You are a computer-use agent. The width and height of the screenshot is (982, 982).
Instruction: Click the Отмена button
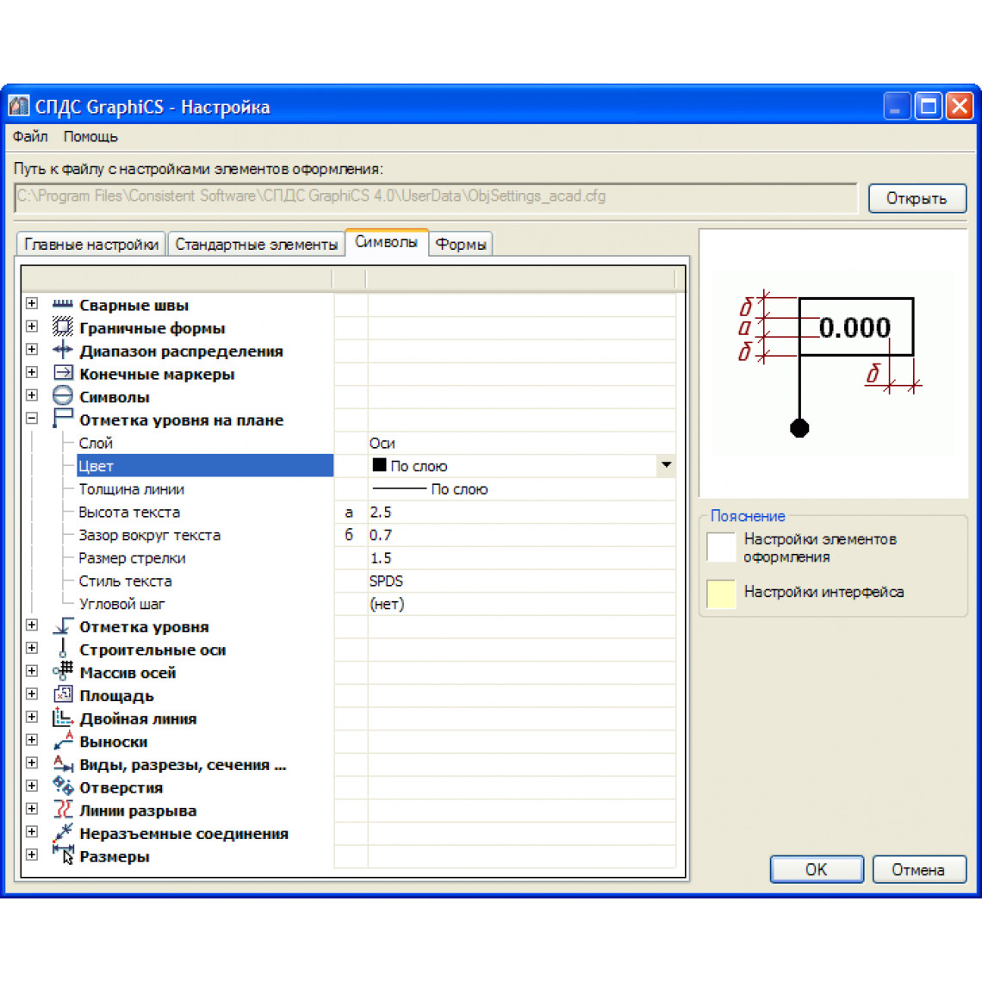(919, 869)
